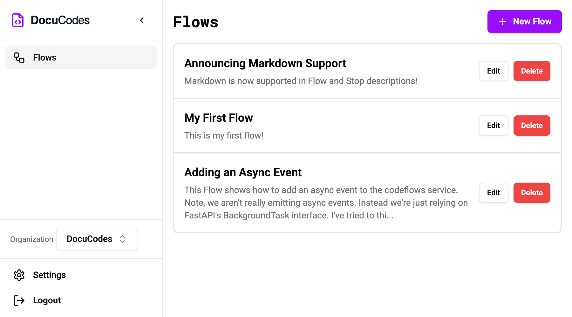Open the Announcing Markdown Support flow title

click(x=265, y=63)
